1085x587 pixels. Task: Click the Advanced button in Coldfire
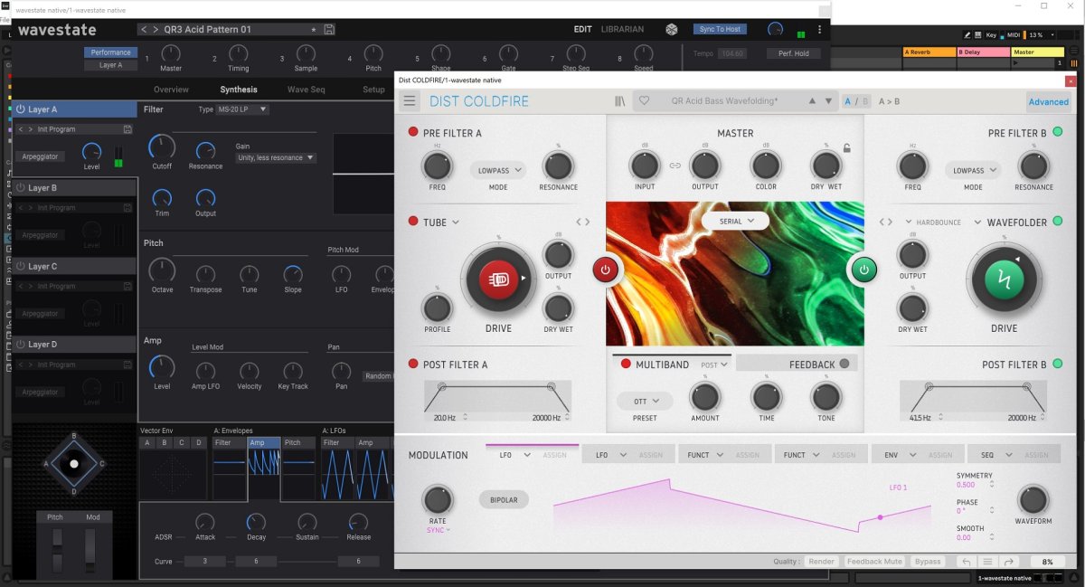[x=1049, y=101]
